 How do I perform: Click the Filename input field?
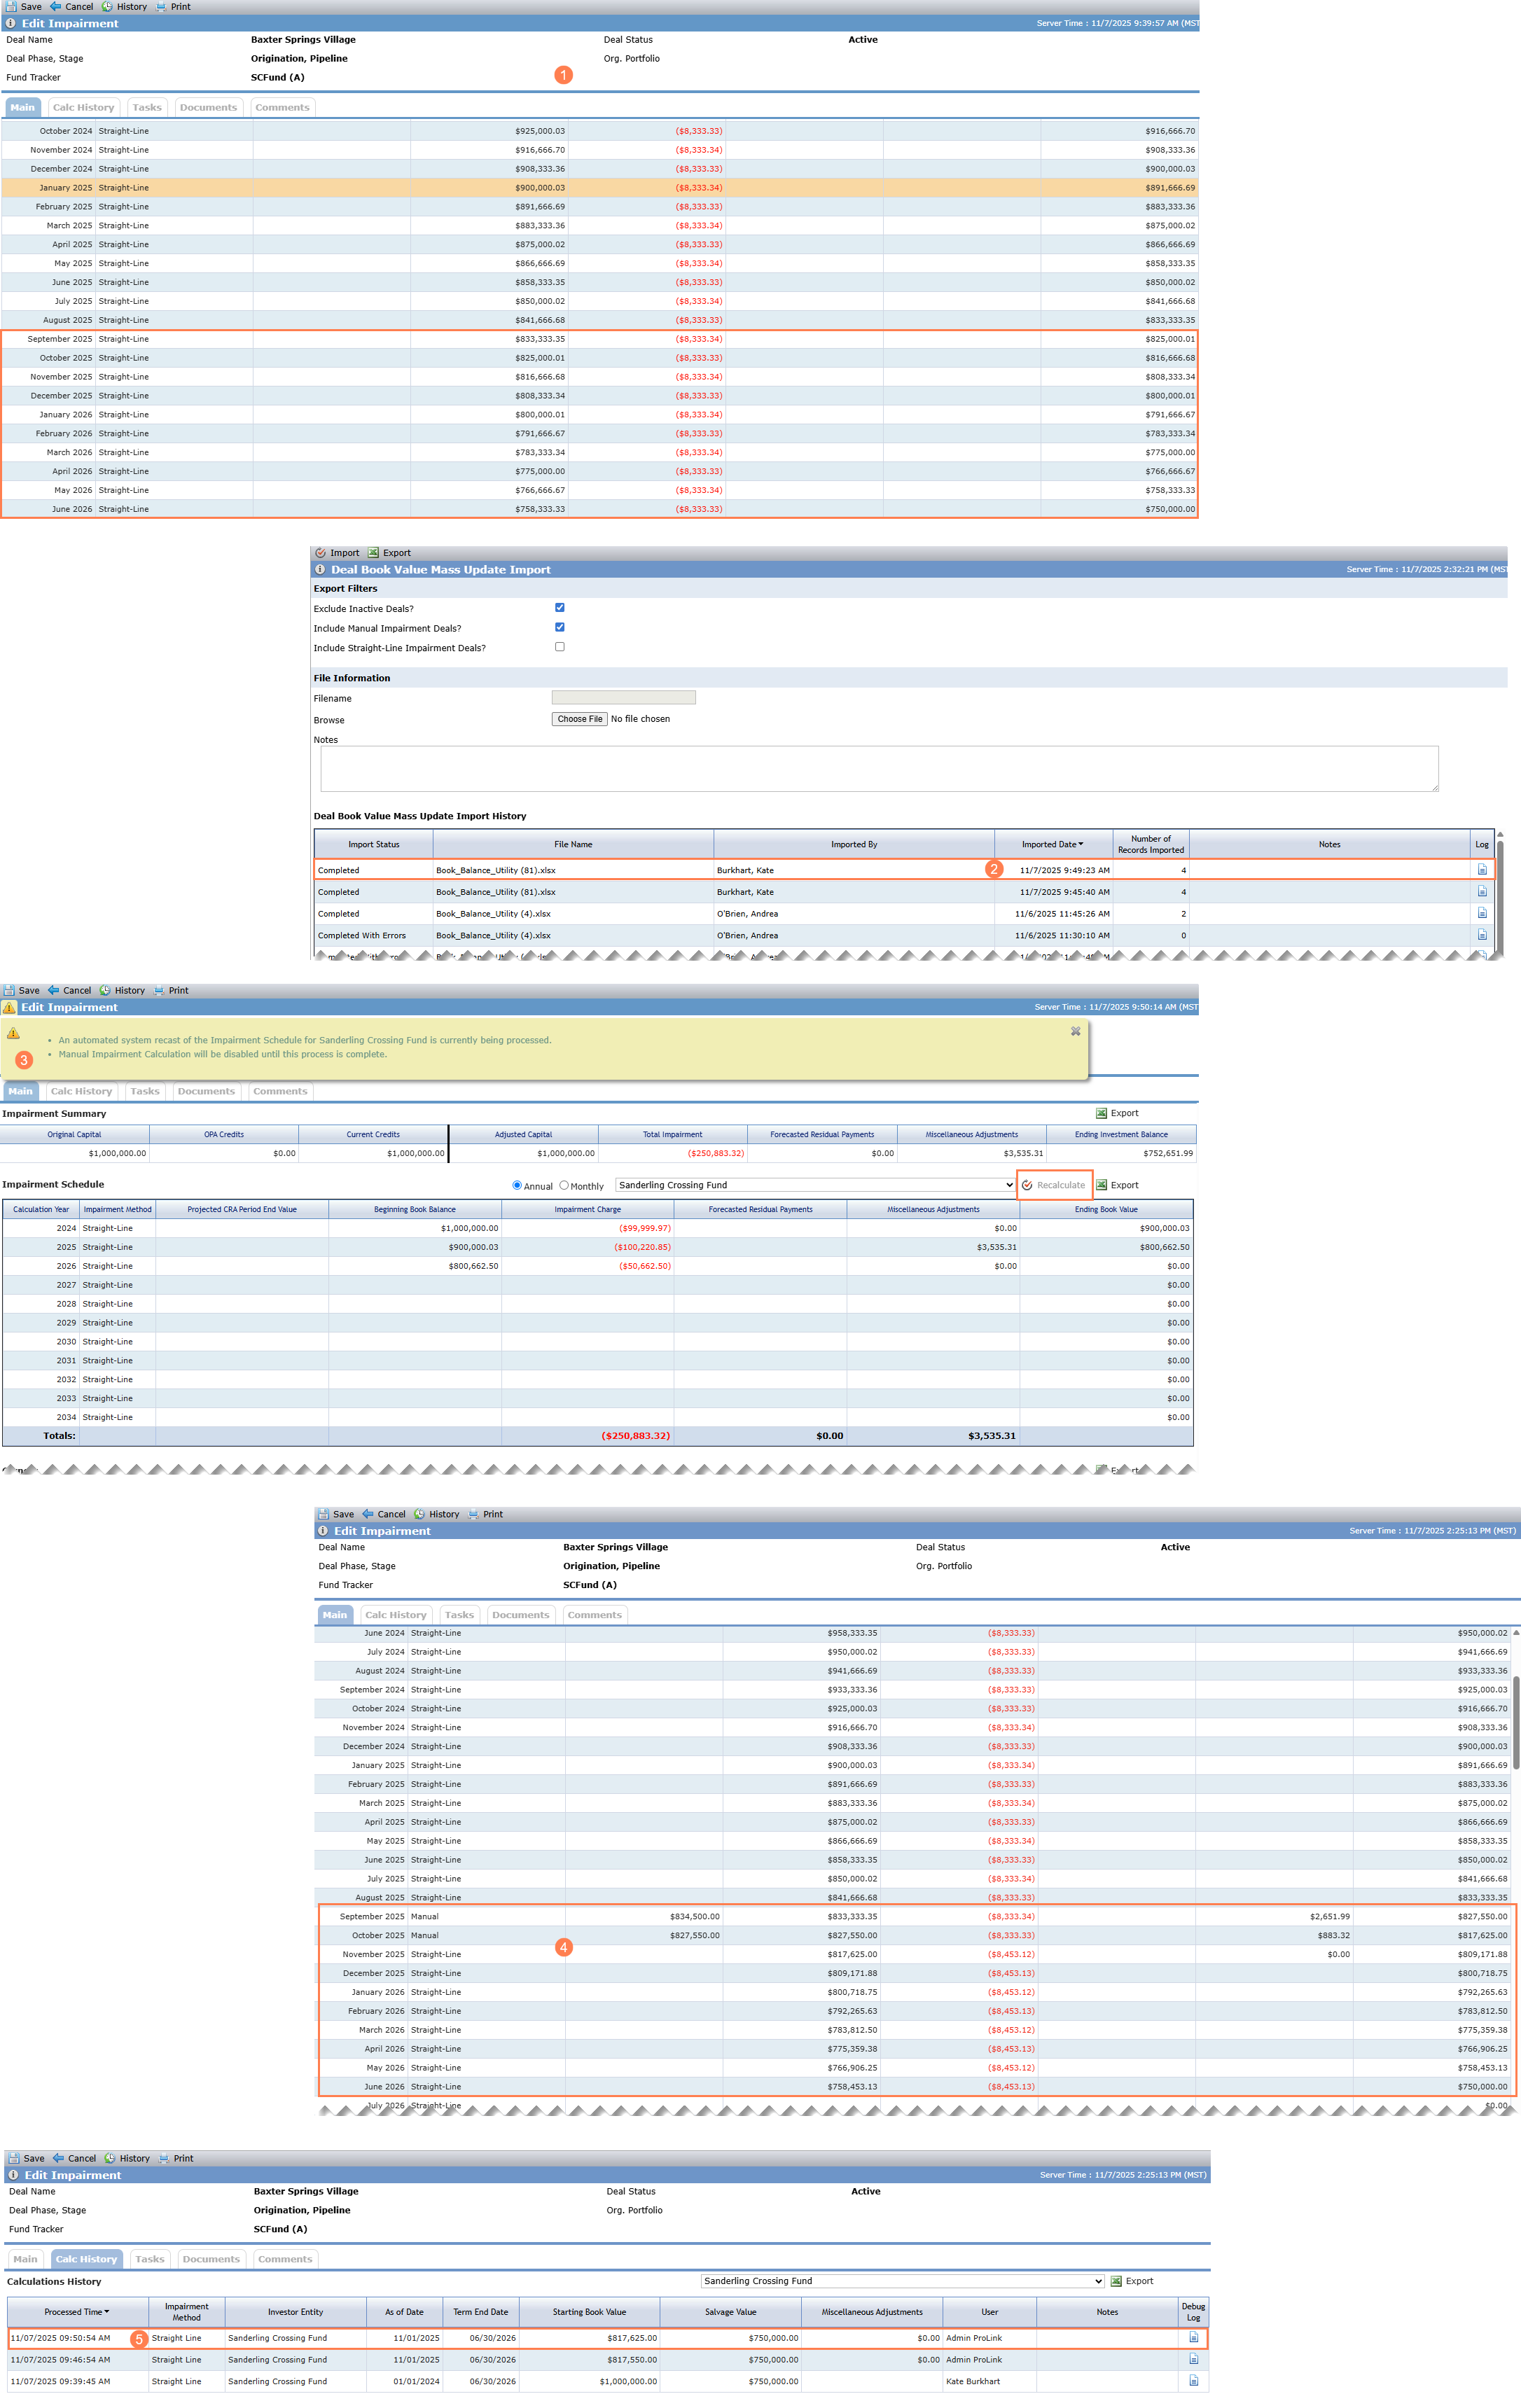(624, 698)
